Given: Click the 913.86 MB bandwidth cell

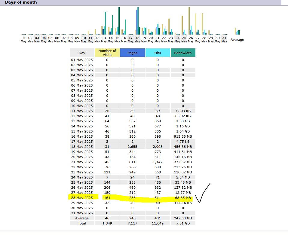Looking at the screenshot, I should tap(183, 136).
